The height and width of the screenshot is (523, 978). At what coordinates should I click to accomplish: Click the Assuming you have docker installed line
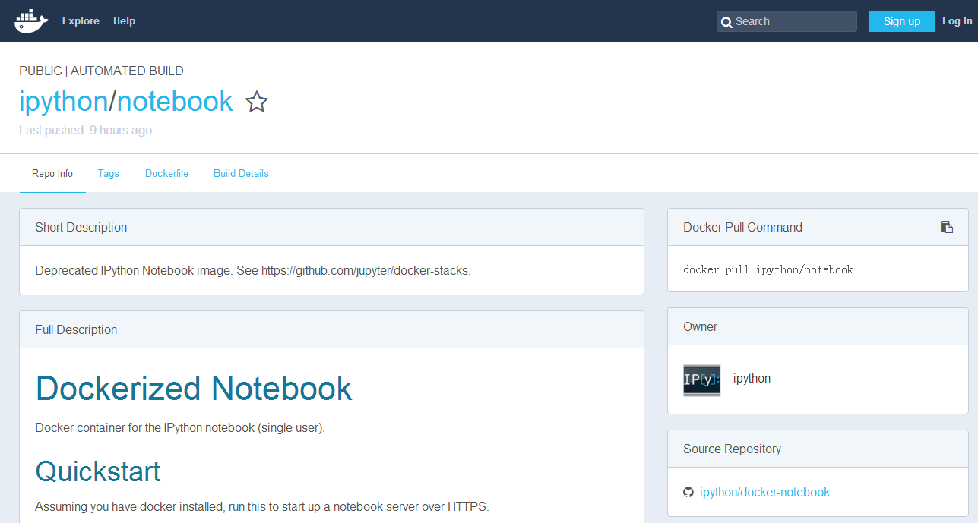tap(262, 506)
